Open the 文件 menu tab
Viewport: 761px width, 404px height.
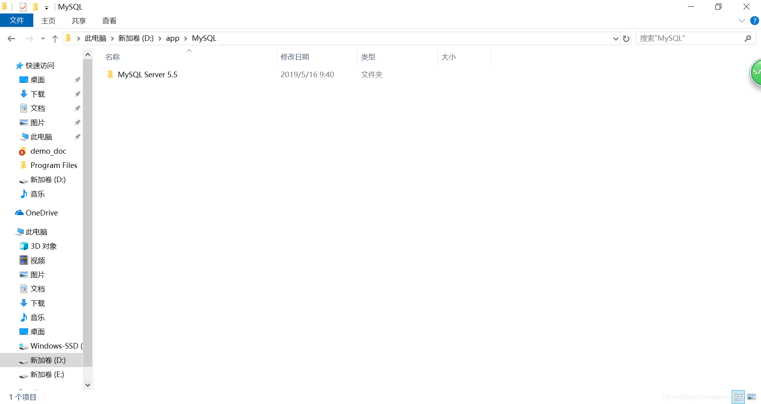click(x=17, y=21)
